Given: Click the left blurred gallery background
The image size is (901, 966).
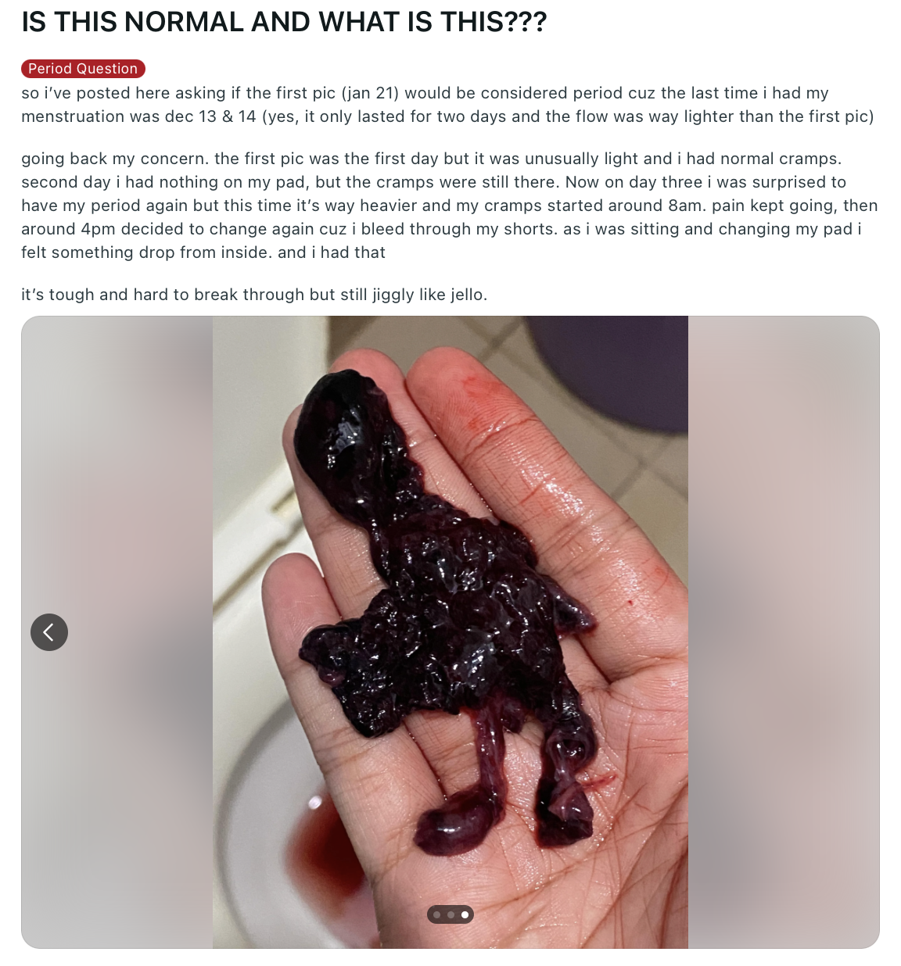Looking at the screenshot, I should point(117,631).
